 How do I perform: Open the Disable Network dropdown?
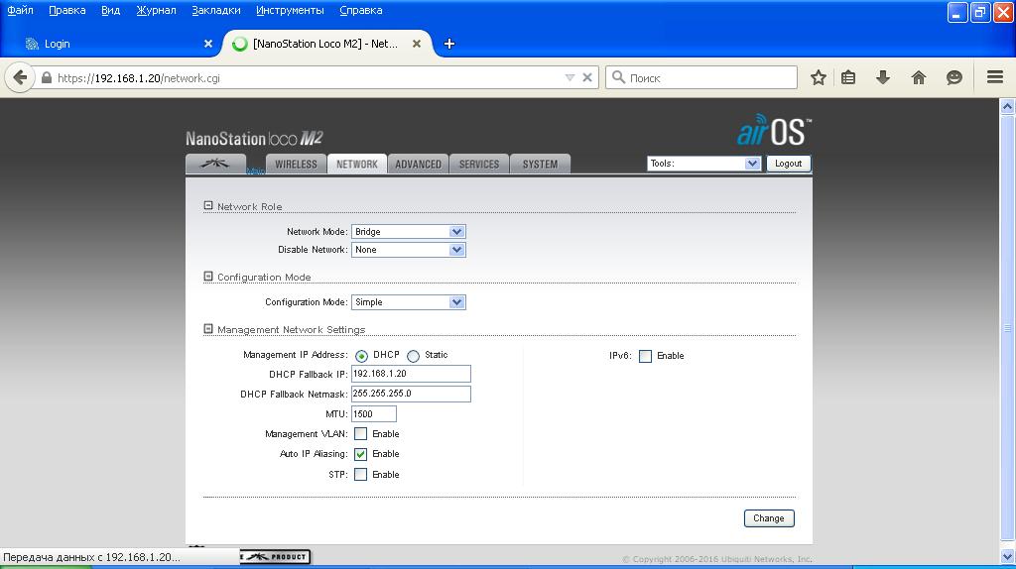tap(408, 250)
